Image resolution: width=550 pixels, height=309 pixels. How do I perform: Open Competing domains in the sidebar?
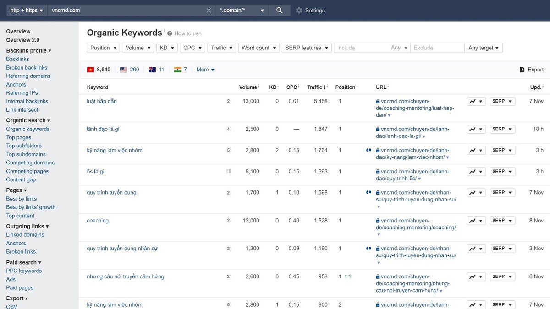(30, 163)
